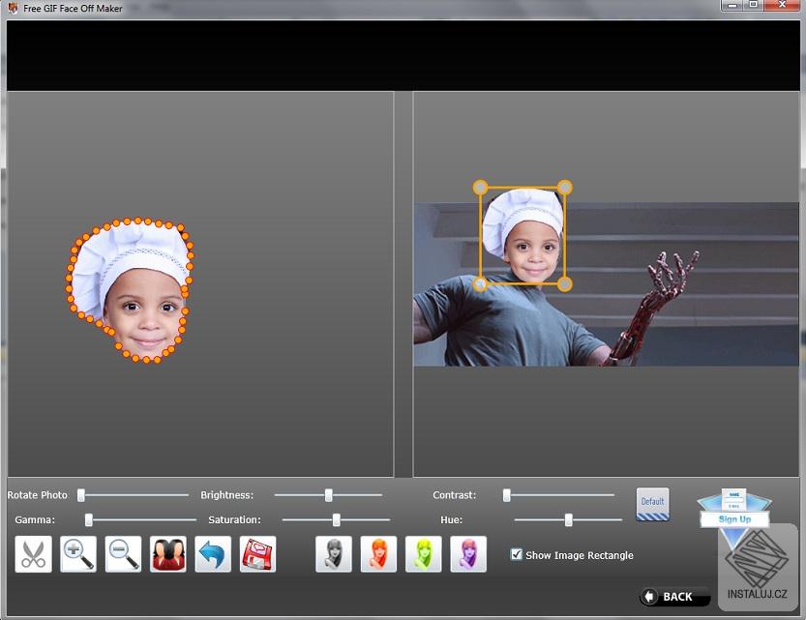Image resolution: width=806 pixels, height=620 pixels.
Task: Undo the last edit
Action: [213, 553]
